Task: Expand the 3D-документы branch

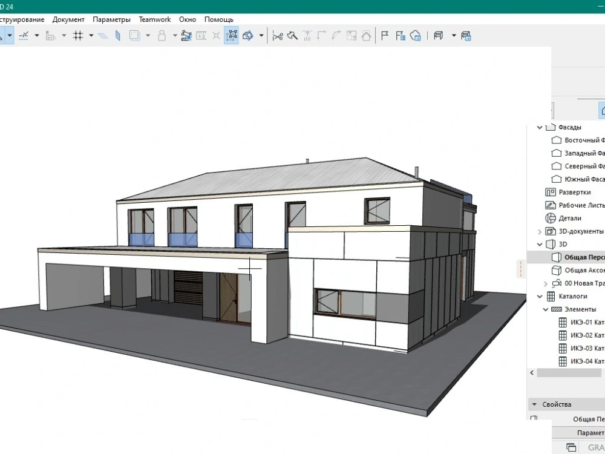Action: (x=539, y=231)
